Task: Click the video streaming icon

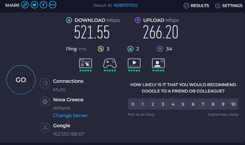Action: [134, 63]
